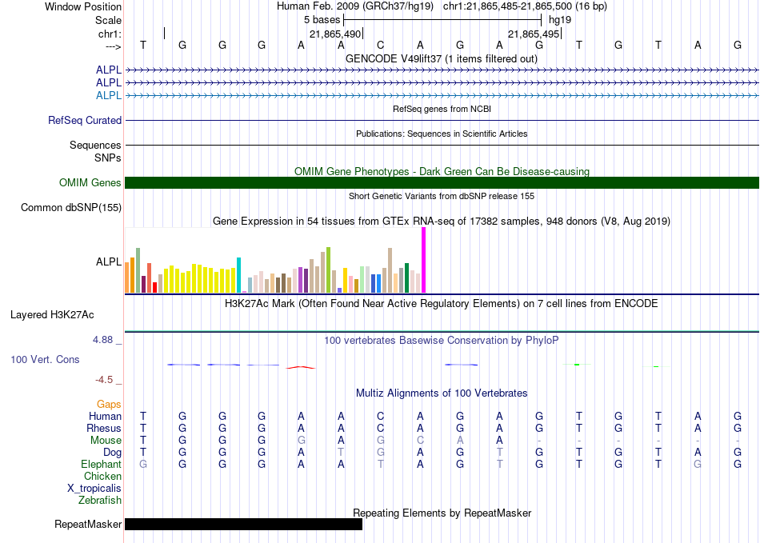Select the Elephant alignment row label
Image resolution: width=760 pixels, height=543 pixels.
click(x=102, y=464)
